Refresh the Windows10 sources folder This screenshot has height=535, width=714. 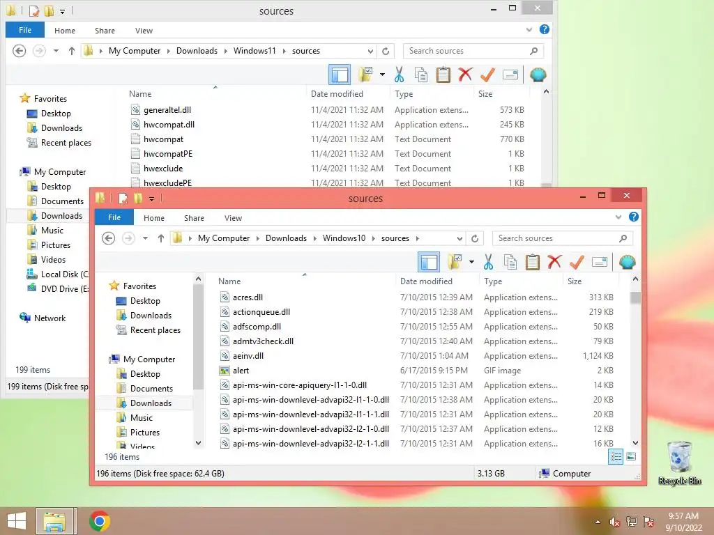474,238
